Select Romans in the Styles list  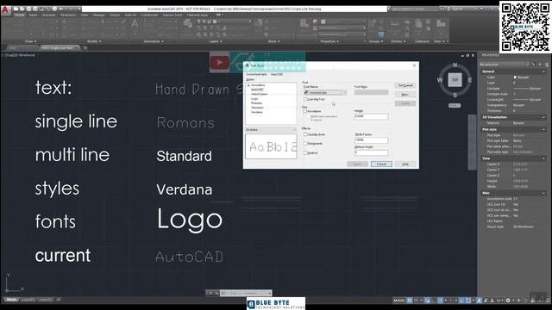pos(257,103)
